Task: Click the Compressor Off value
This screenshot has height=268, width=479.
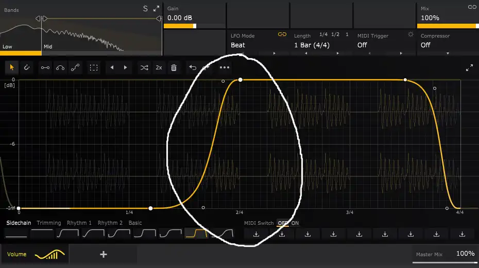Action: tap(425, 45)
